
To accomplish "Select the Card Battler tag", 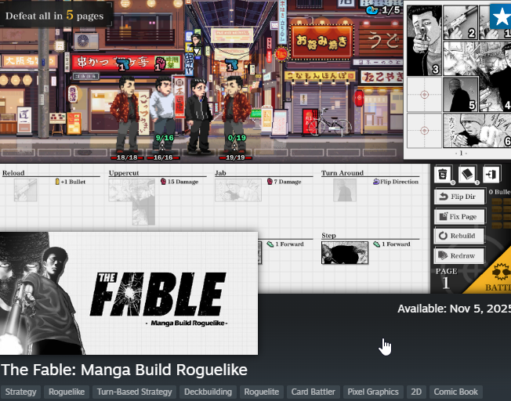I will point(313,392).
